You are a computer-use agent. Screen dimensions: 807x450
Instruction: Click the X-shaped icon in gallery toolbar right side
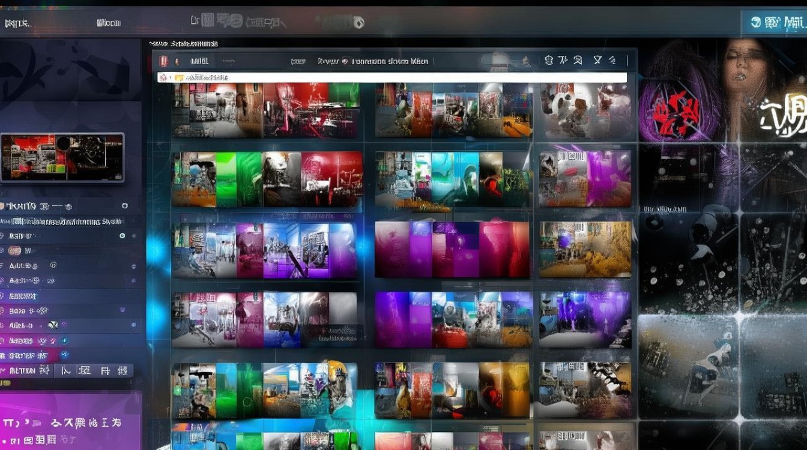pos(597,60)
